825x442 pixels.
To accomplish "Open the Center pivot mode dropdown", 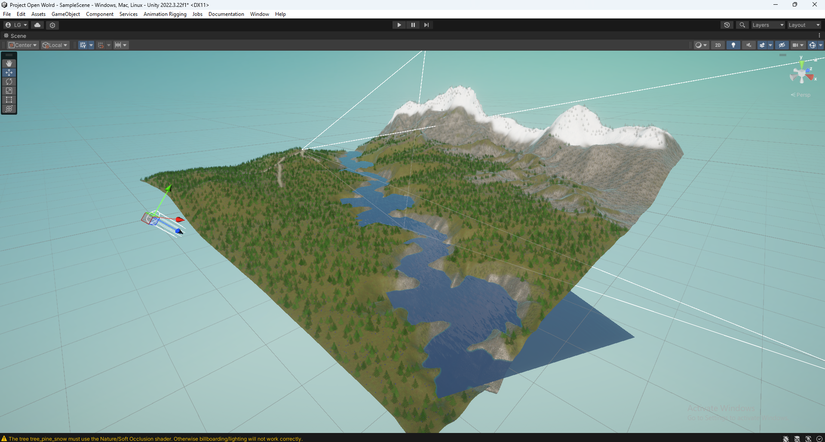I will [23, 45].
